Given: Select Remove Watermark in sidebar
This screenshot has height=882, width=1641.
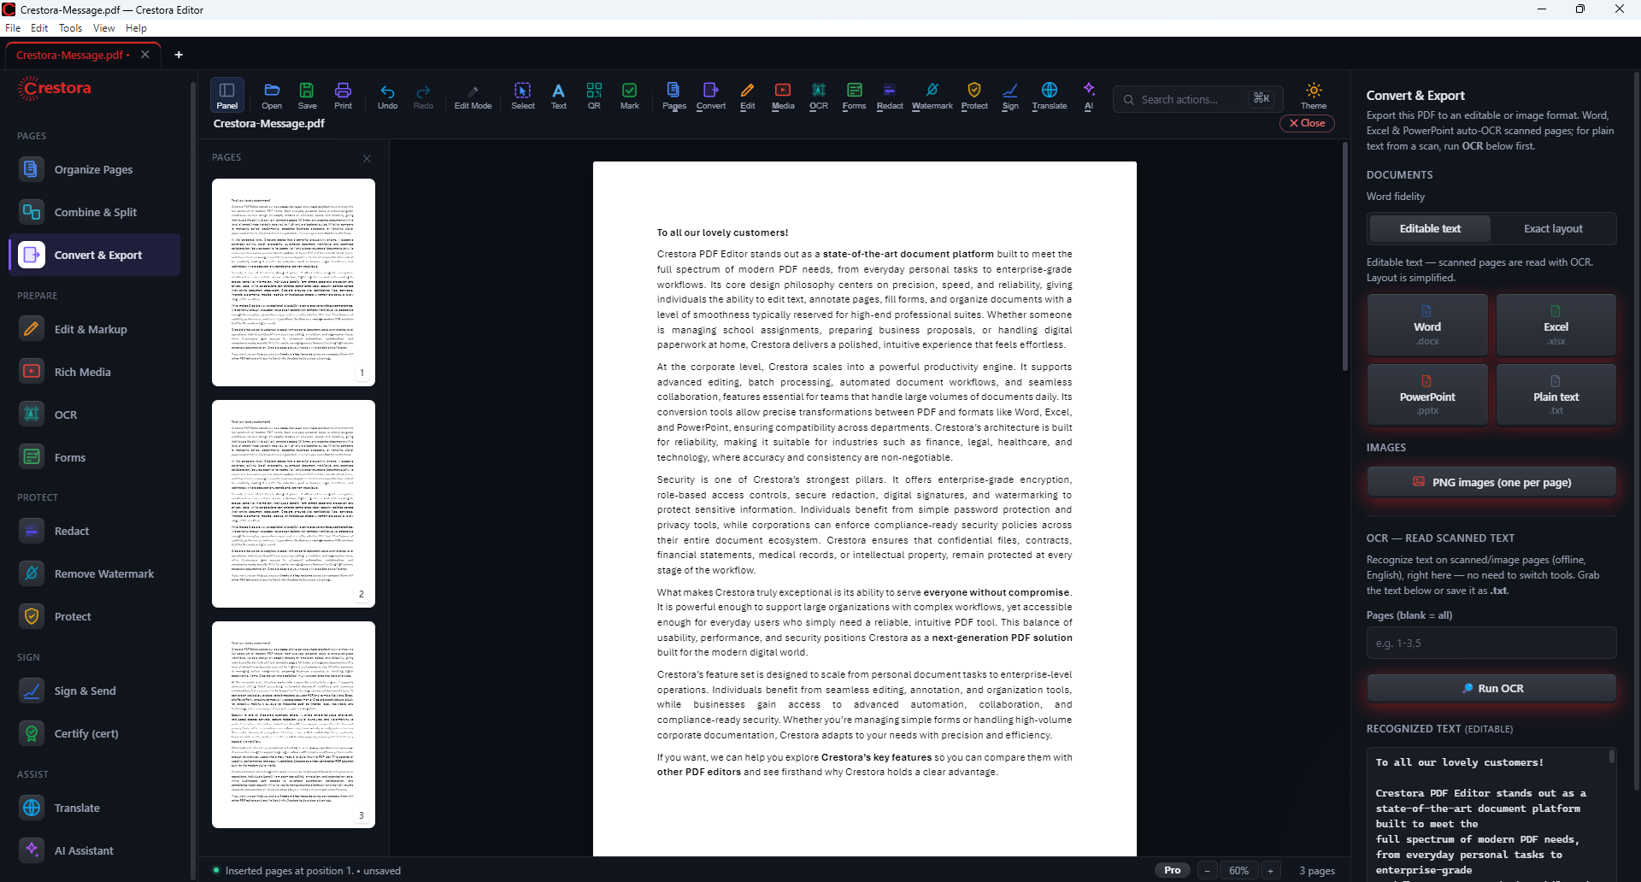Looking at the screenshot, I should tap(94, 573).
